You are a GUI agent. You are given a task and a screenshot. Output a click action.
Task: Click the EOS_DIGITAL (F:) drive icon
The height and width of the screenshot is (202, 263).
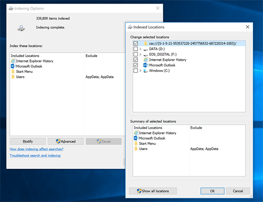click(146, 55)
